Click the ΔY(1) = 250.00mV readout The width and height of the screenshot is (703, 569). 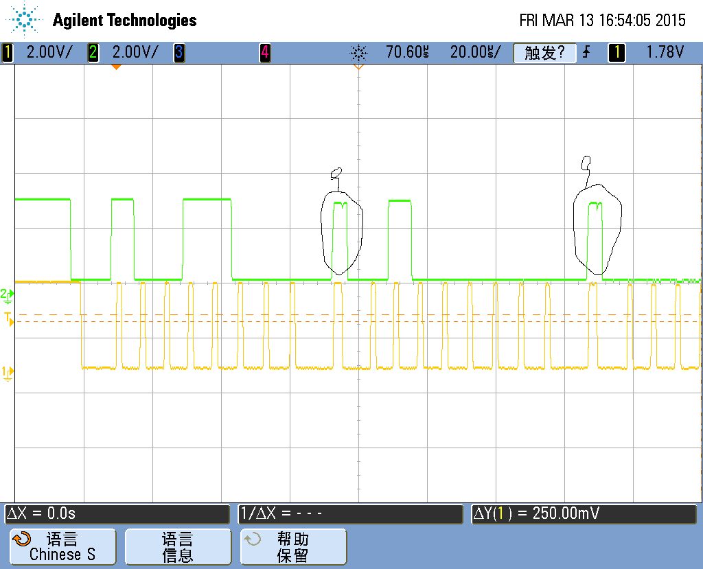(584, 514)
